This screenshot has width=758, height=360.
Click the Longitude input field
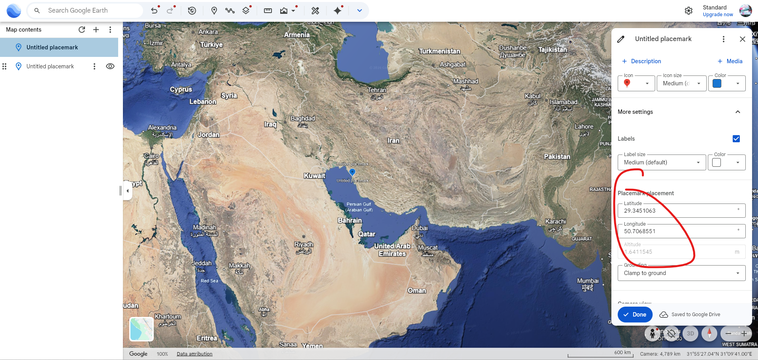[681, 231]
